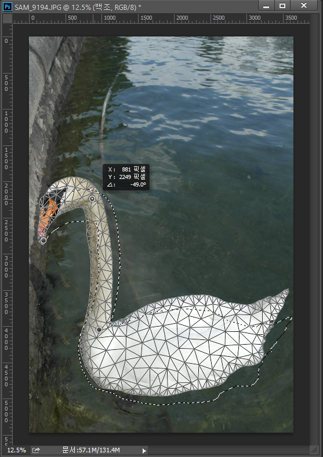Click the 12.5% zoom level field

pyautogui.click(x=16, y=450)
